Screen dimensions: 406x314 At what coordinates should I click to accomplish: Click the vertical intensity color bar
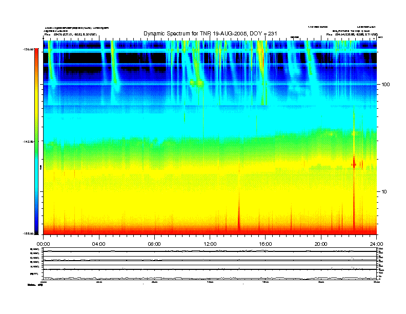(x=36, y=142)
